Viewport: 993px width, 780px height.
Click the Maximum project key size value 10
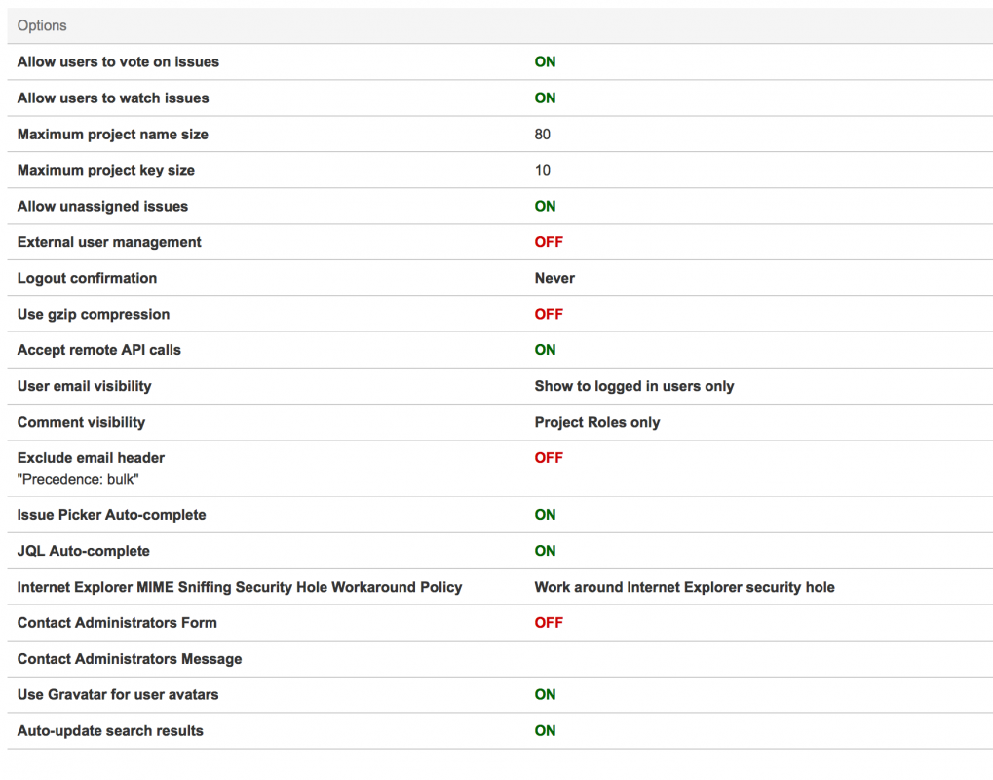(542, 170)
